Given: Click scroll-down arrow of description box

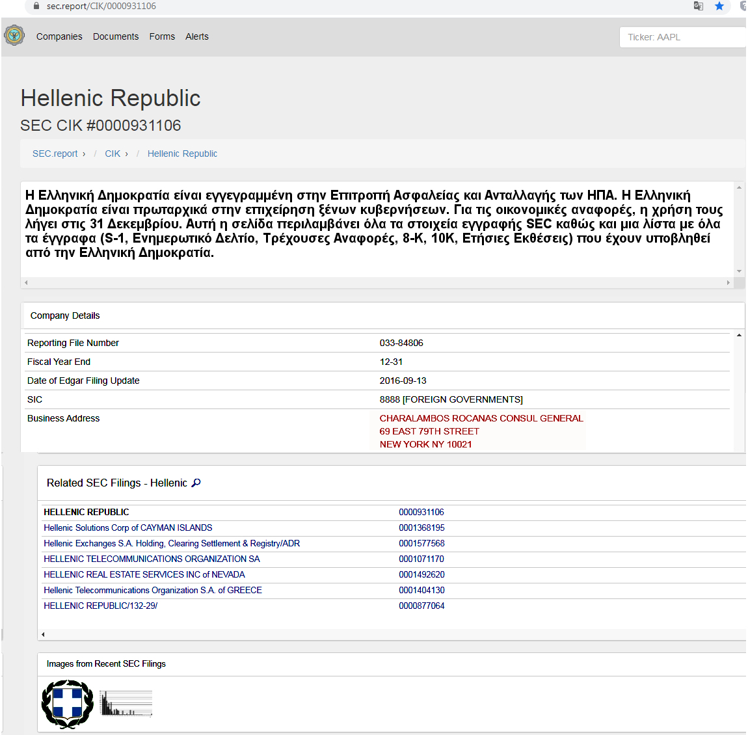Looking at the screenshot, I should [x=739, y=271].
